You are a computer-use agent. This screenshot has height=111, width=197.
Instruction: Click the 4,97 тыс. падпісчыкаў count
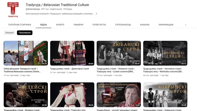coord(51,9)
